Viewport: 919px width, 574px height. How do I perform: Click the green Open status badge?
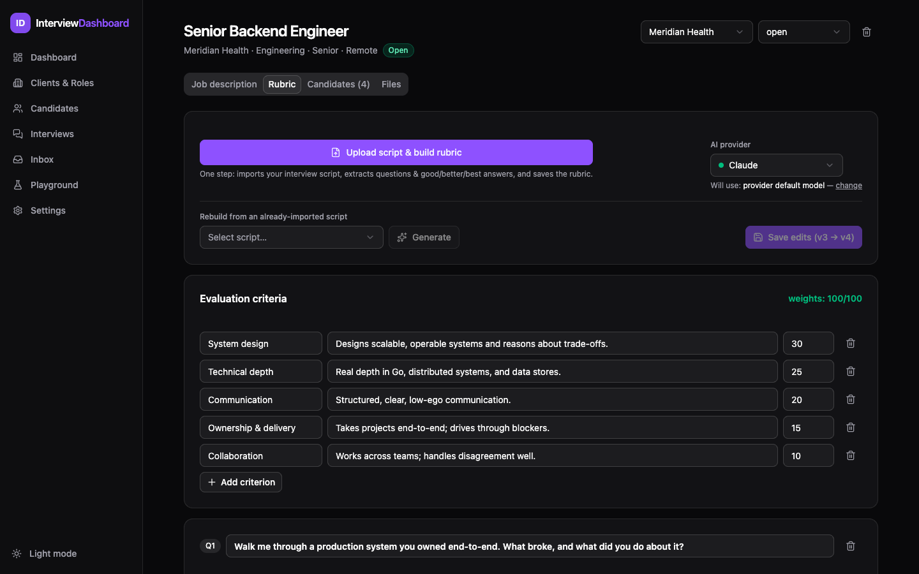(398, 50)
